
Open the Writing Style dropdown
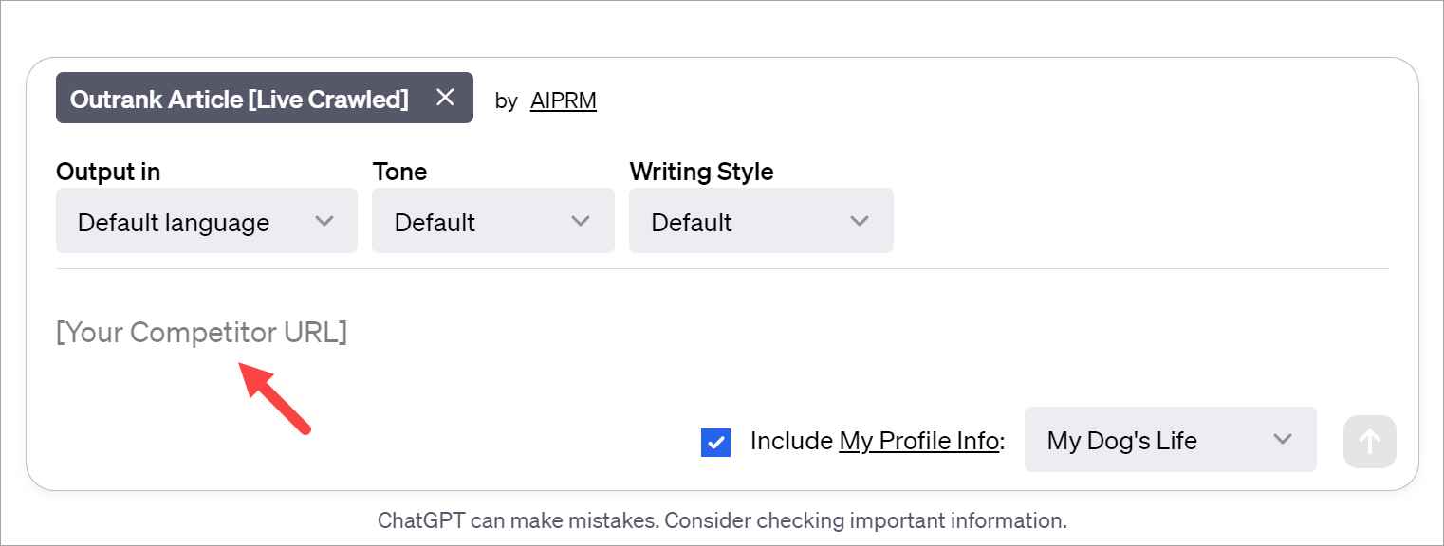pyautogui.click(x=761, y=220)
